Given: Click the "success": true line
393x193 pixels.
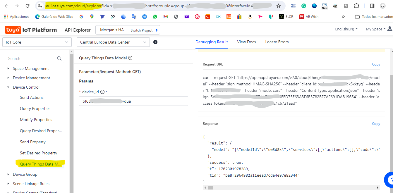Looking at the screenshot, I should pos(225,162).
